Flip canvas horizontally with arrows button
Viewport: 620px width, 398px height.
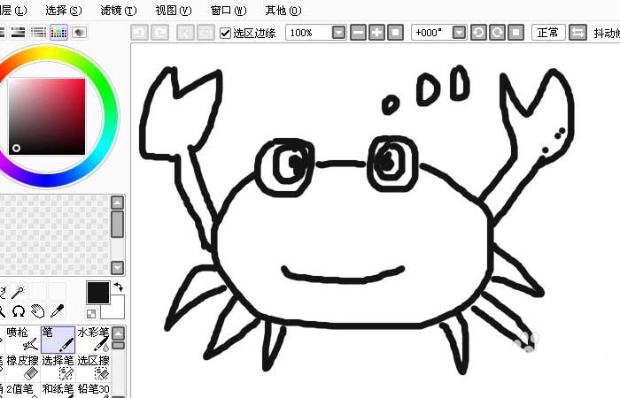(577, 33)
